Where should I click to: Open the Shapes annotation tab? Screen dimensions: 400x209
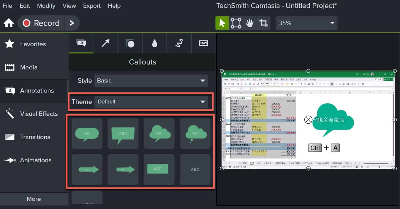130,43
